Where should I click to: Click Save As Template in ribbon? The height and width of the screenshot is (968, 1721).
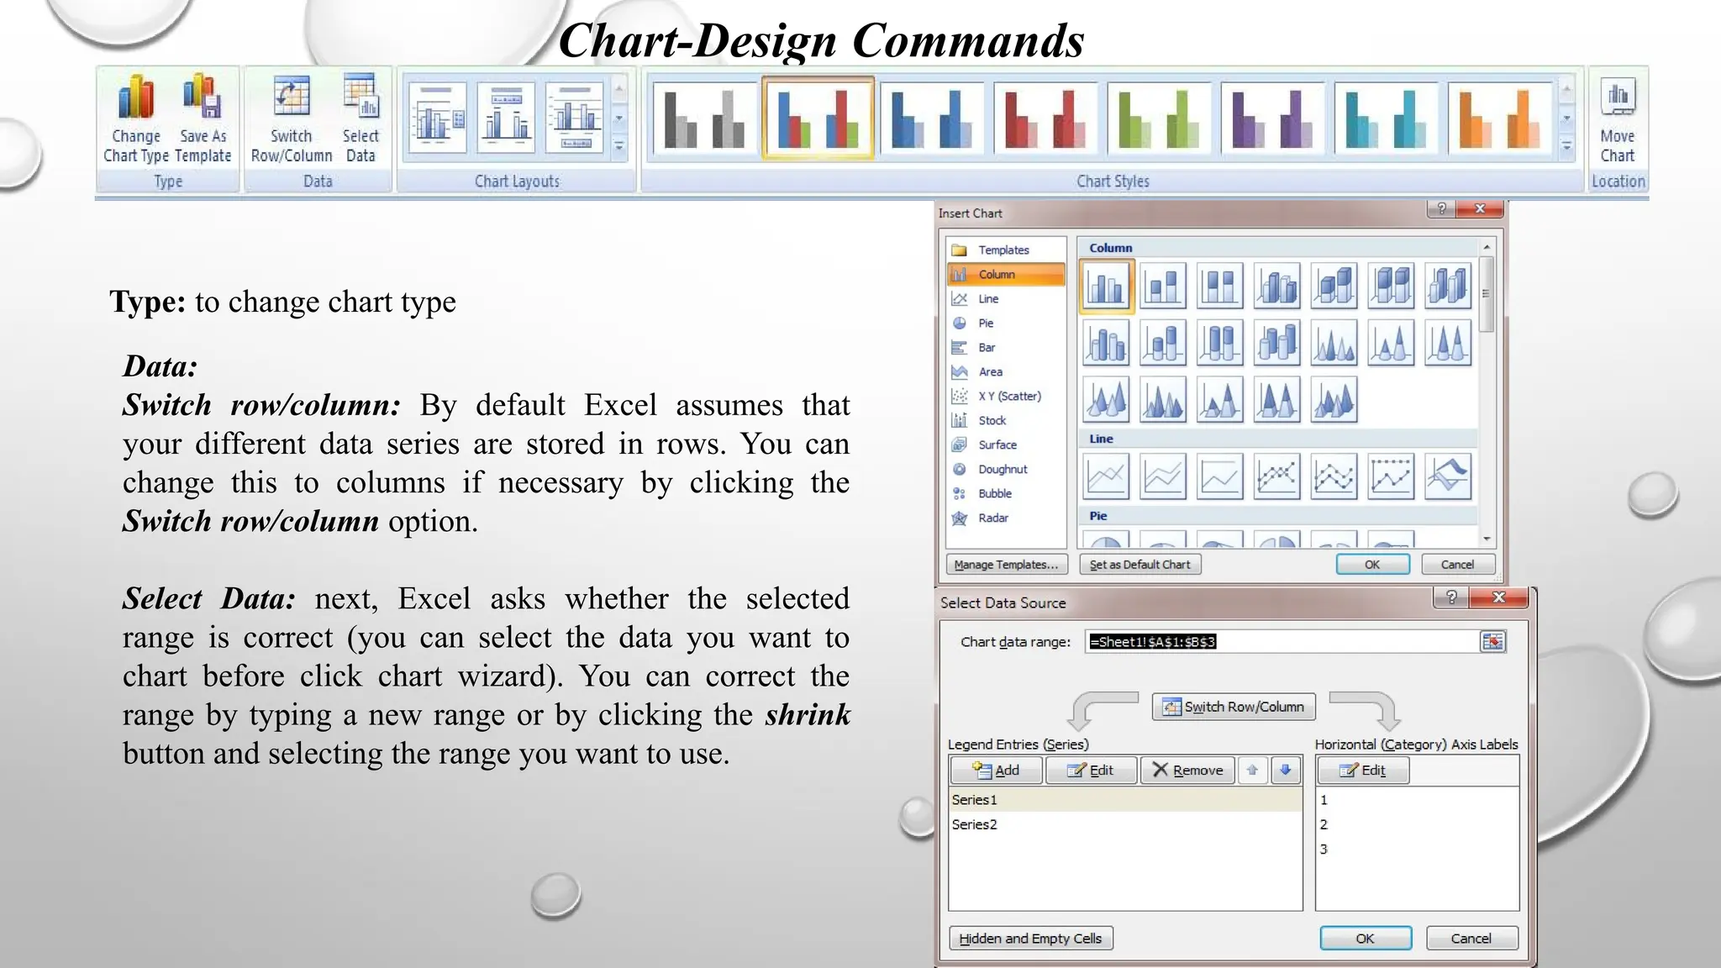point(203,118)
